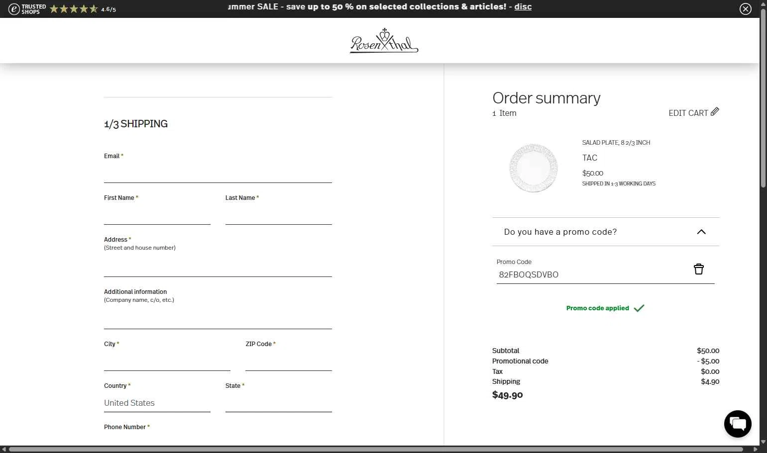Click the Rosenthal logo
This screenshot has width=767, height=453.
pyautogui.click(x=384, y=40)
